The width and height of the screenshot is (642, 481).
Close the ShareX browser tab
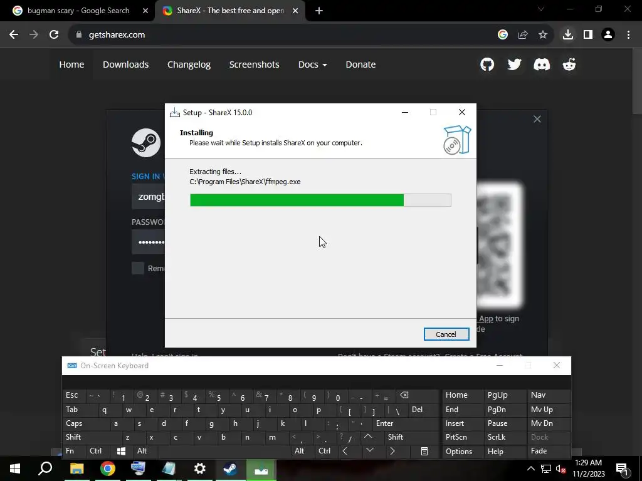coord(295,11)
